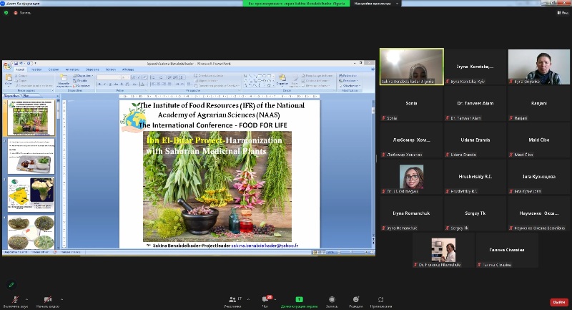The image size is (572, 310).
Task: Click the Udara Eranda participant tile
Action: 475,140
